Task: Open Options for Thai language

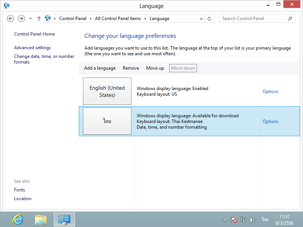Action: (270, 121)
